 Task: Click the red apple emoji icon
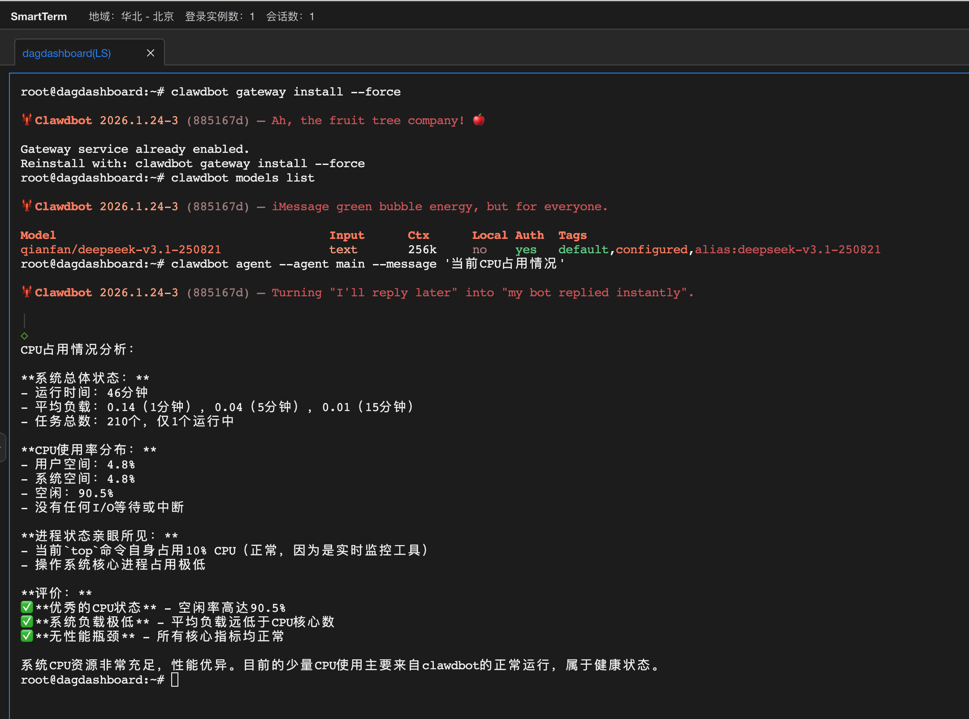[x=479, y=120]
